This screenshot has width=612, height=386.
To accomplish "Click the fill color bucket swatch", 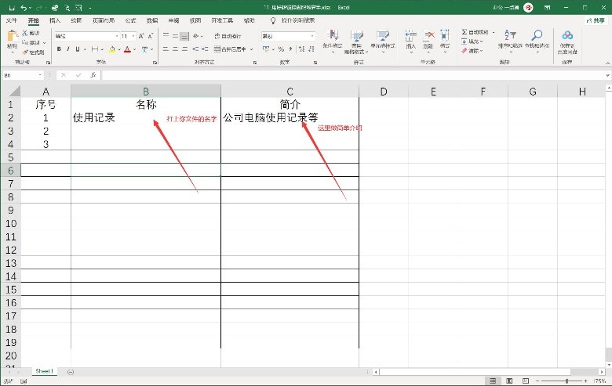I will (x=112, y=49).
